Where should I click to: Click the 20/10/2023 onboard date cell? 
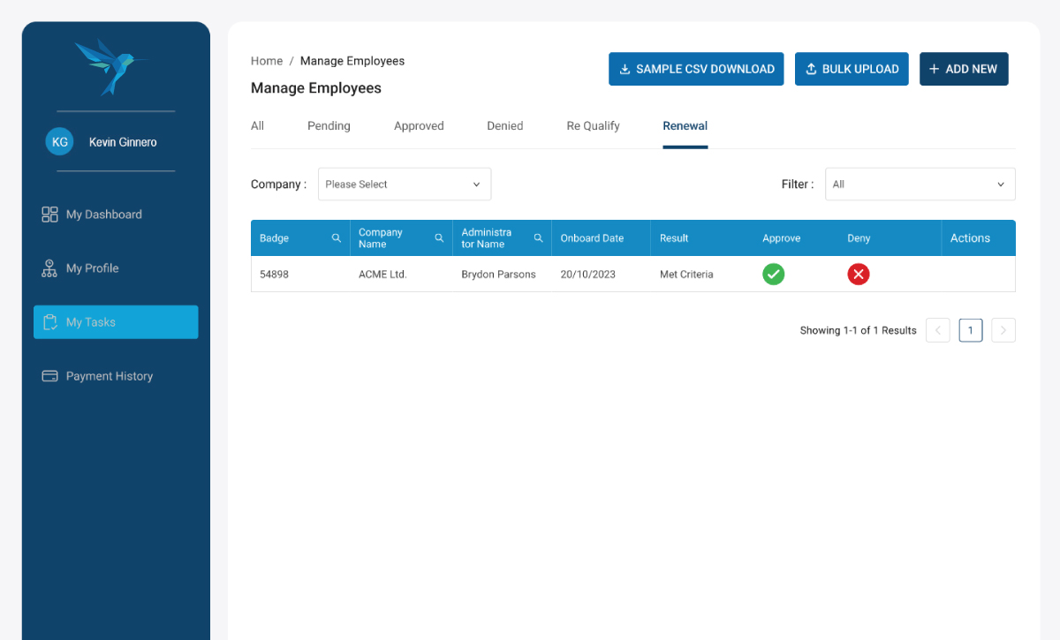(588, 275)
